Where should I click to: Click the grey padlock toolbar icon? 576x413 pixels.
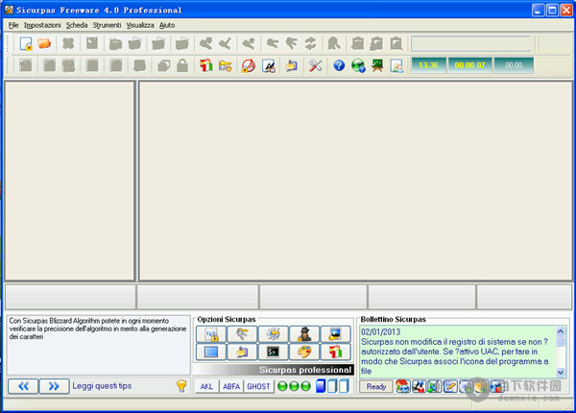[x=182, y=65]
